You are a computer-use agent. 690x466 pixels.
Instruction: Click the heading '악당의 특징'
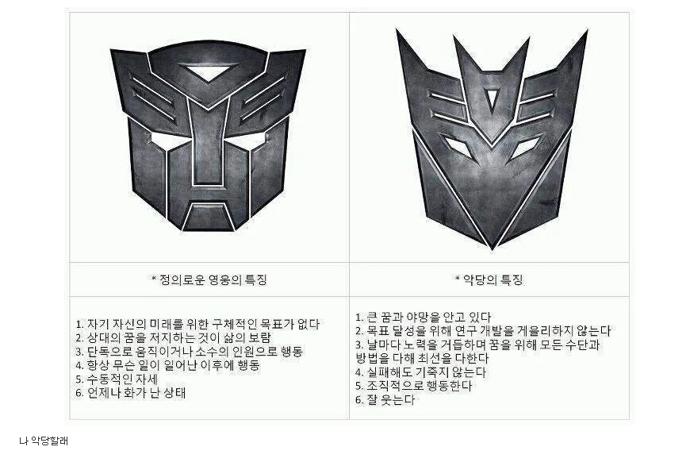click(489, 279)
